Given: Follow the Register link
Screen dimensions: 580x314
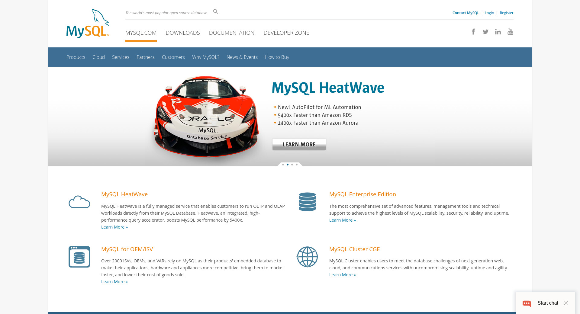Looking at the screenshot, I should click(506, 13).
